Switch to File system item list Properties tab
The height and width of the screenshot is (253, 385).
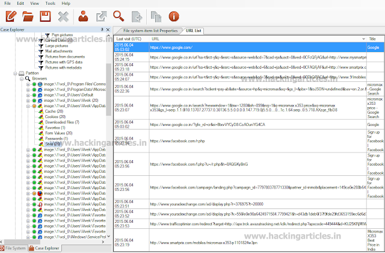pos(150,31)
